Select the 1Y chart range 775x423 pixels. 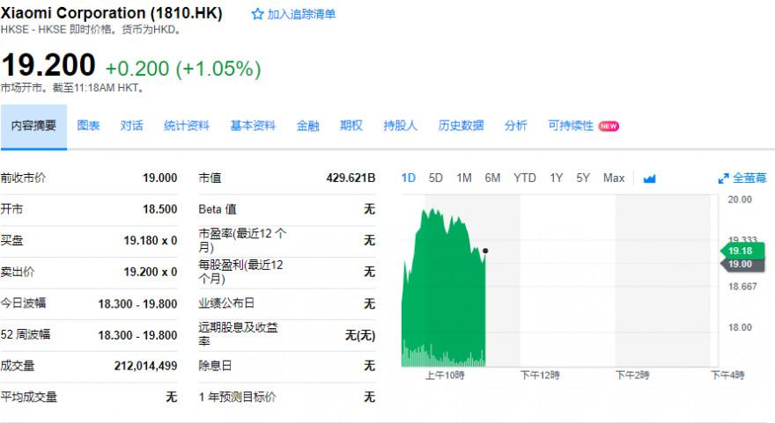tap(556, 178)
